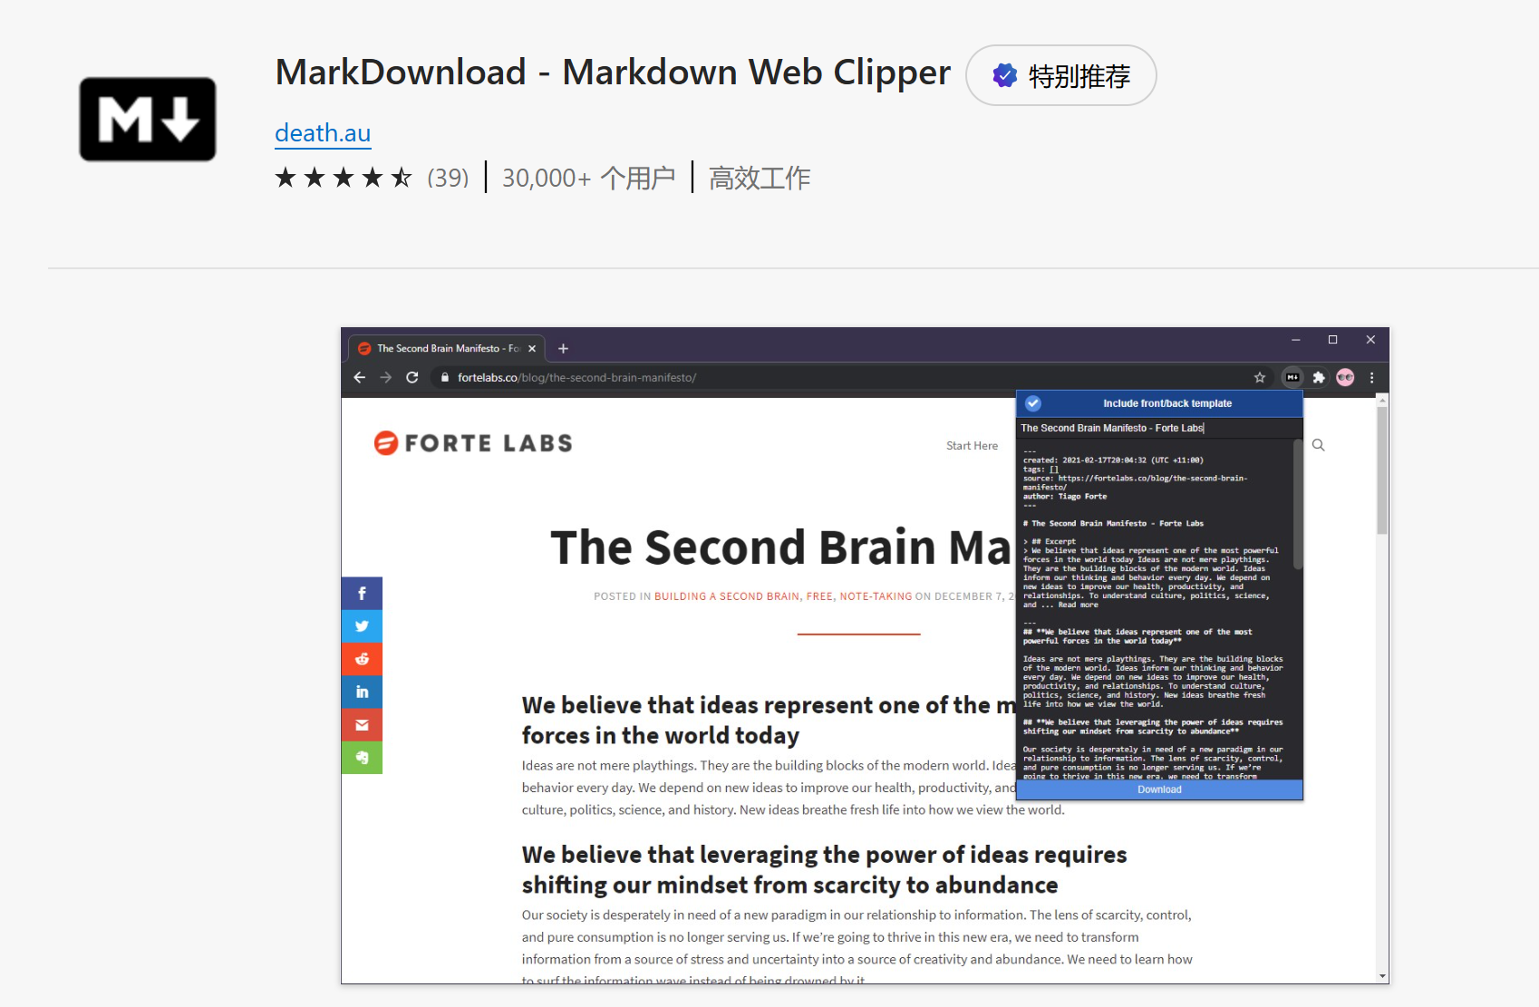Viewport: 1539px width, 1007px height.
Task: Toggle Include front/back template
Action: pos(1159,403)
